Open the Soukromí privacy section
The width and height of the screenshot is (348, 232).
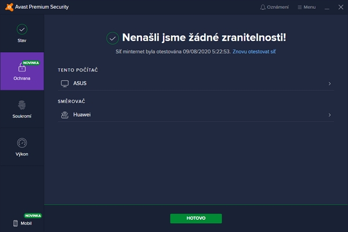22,109
